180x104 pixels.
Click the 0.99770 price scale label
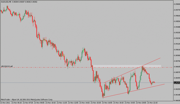click(177, 10)
